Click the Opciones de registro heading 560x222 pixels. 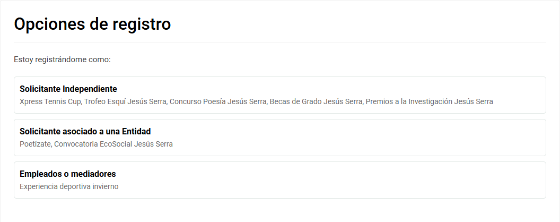tap(92, 24)
